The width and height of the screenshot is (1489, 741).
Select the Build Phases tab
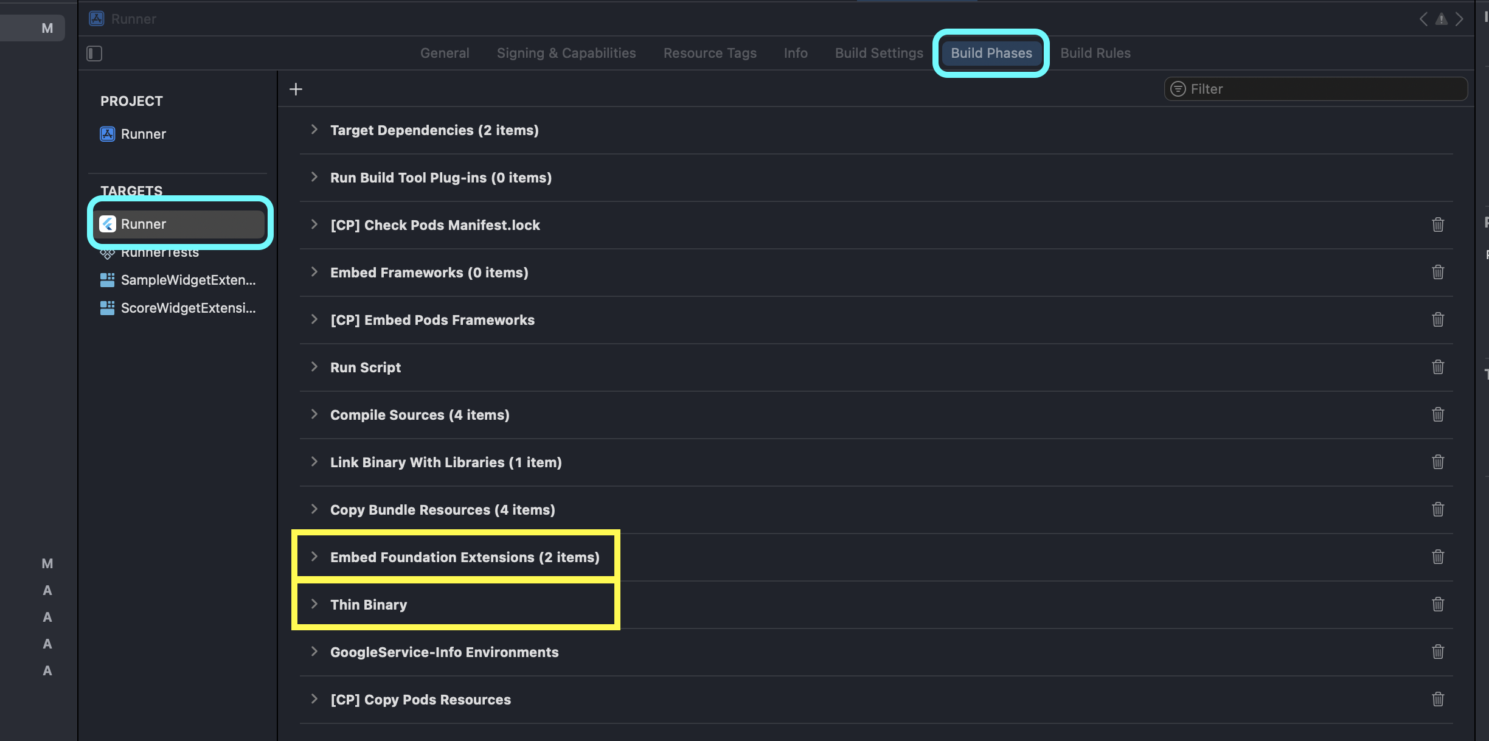pos(991,53)
